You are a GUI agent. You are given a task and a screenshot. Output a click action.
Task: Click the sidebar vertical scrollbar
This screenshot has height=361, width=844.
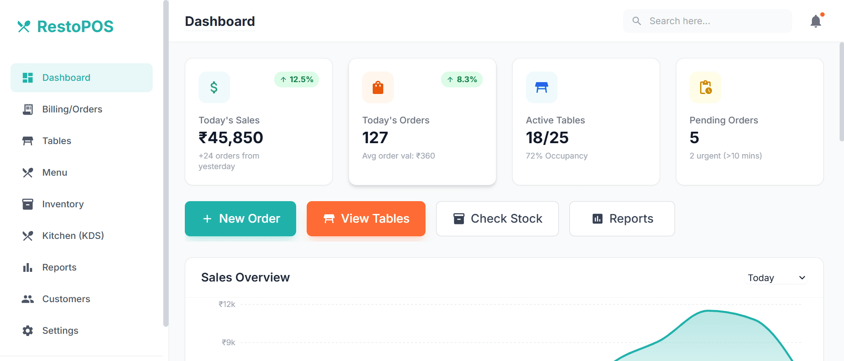tap(165, 163)
